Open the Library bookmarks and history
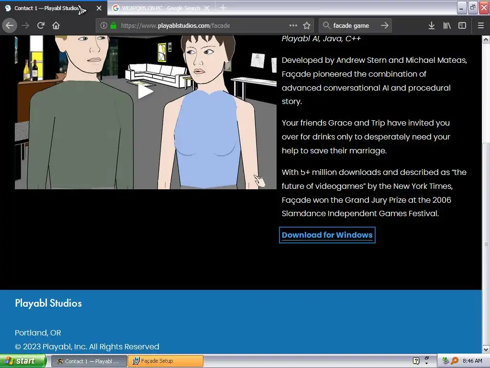 point(447,25)
